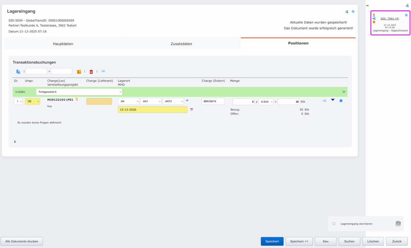
Task: Click the Charge (Extern) field BBK38474
Action: (x=213, y=101)
